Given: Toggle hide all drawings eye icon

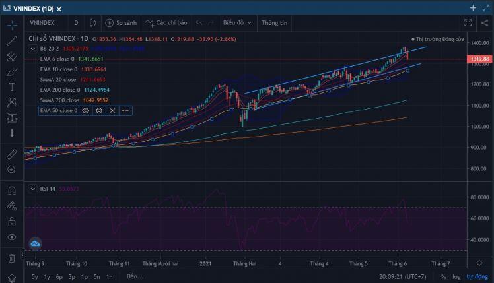Looking at the screenshot, I should coord(12,237).
